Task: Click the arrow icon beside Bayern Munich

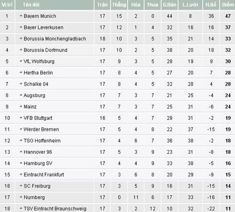Action: point(21,16)
